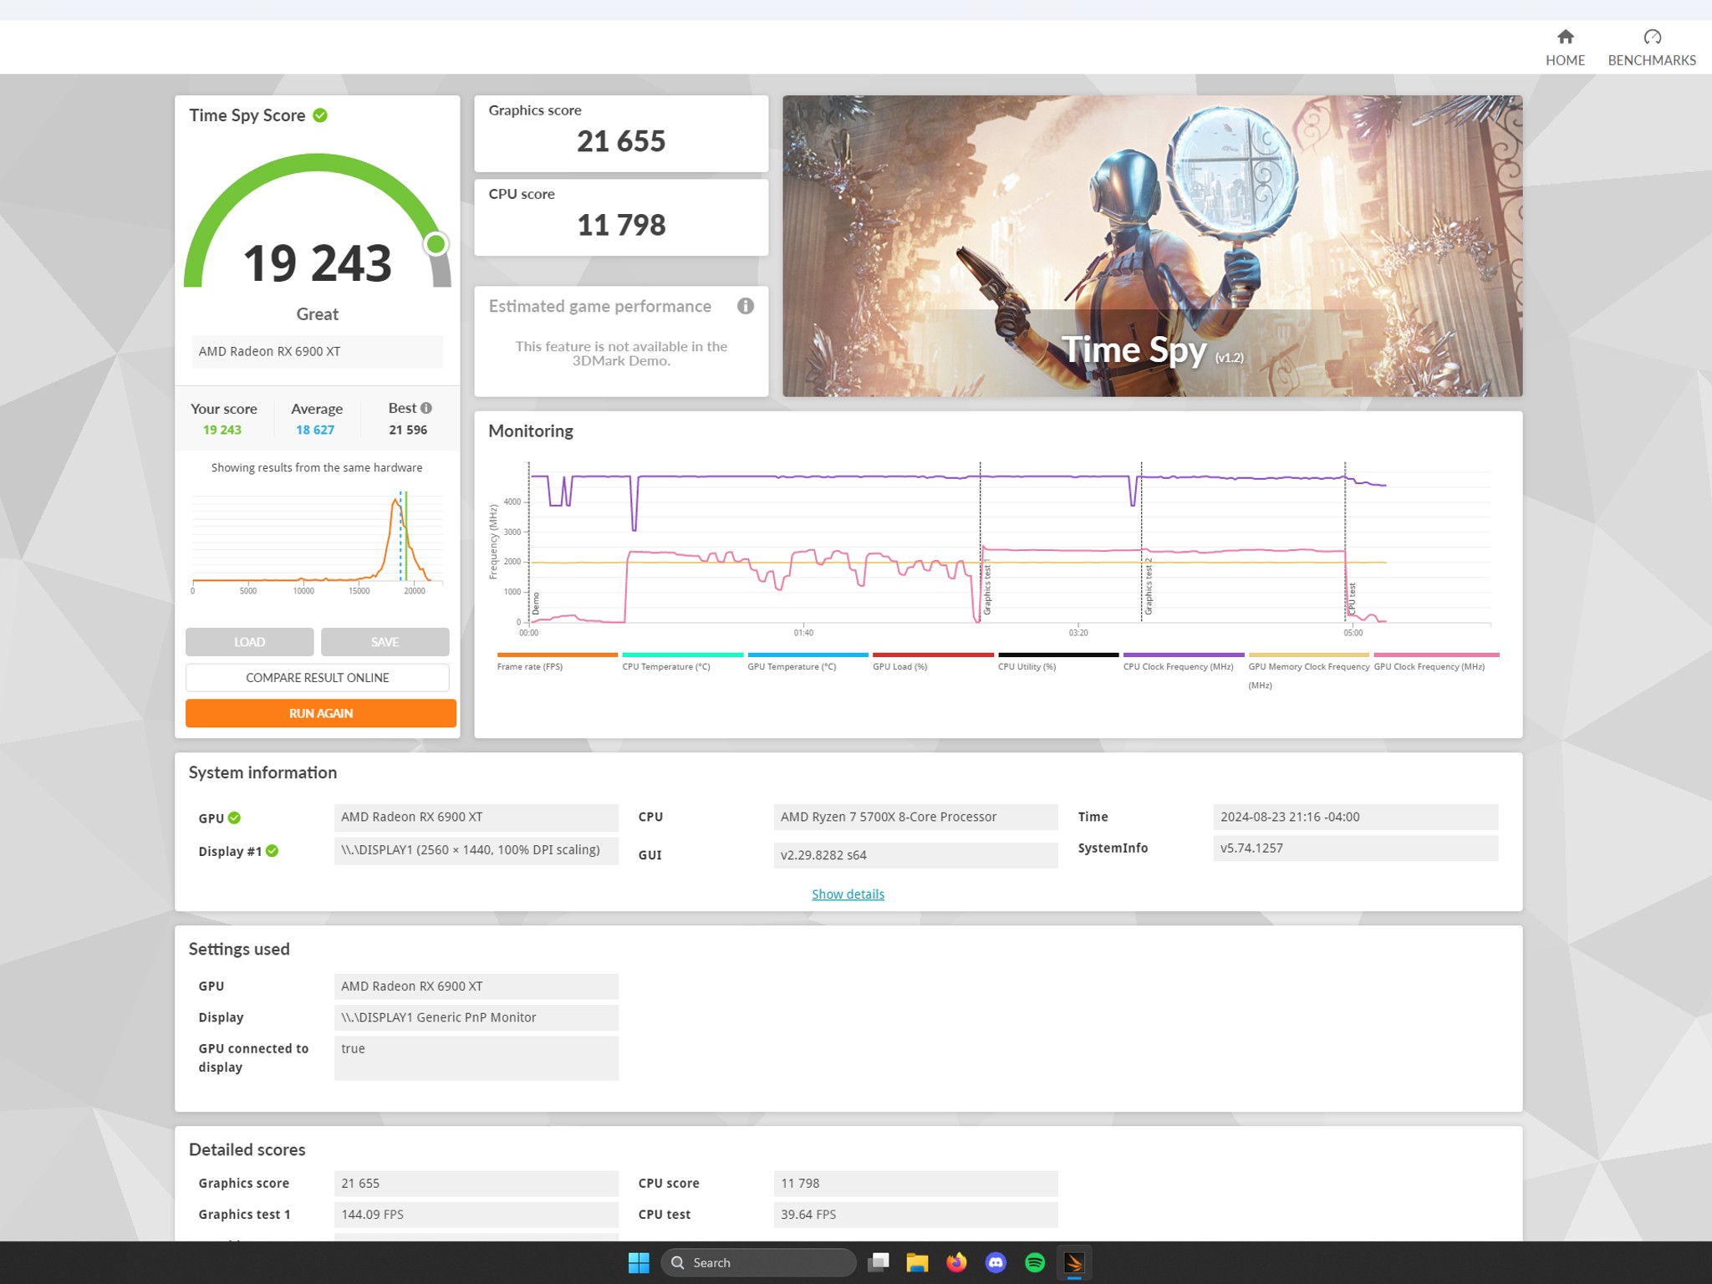Open Task View on the taskbar
The height and width of the screenshot is (1284, 1712).
[878, 1262]
